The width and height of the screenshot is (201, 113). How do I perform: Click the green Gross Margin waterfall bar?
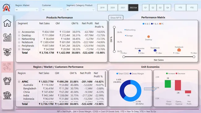pos(168,84)
